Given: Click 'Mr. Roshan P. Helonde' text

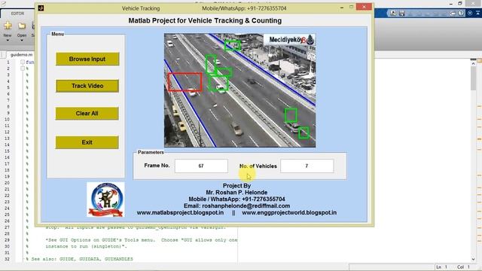Looking at the screenshot, I should pos(236,193).
